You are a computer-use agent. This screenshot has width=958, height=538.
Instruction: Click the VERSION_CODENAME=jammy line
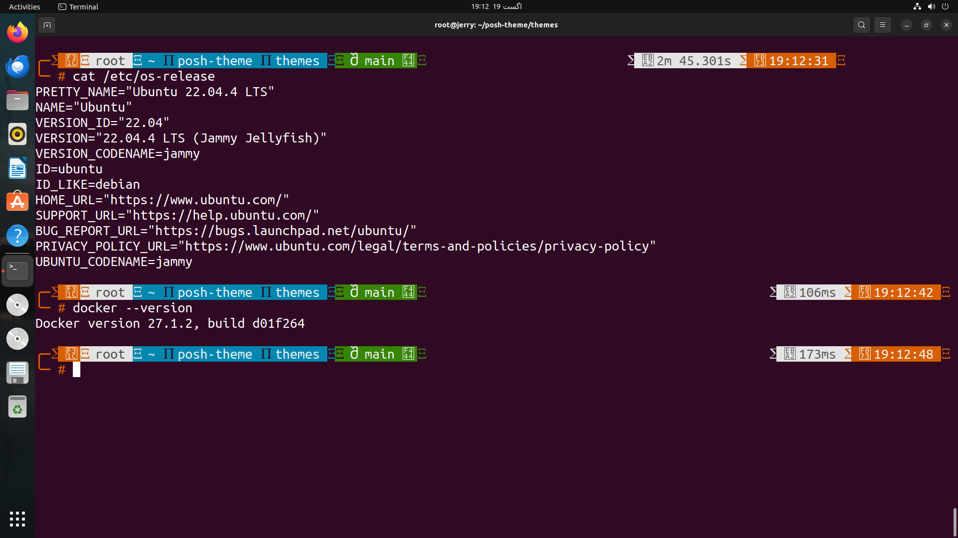coord(118,153)
